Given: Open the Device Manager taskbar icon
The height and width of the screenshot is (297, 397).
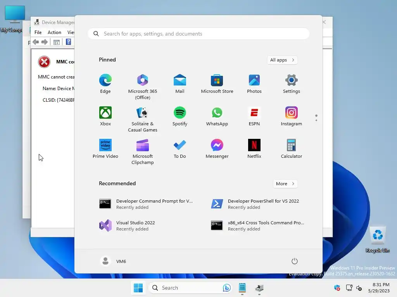Looking at the screenshot, I should tap(259, 288).
